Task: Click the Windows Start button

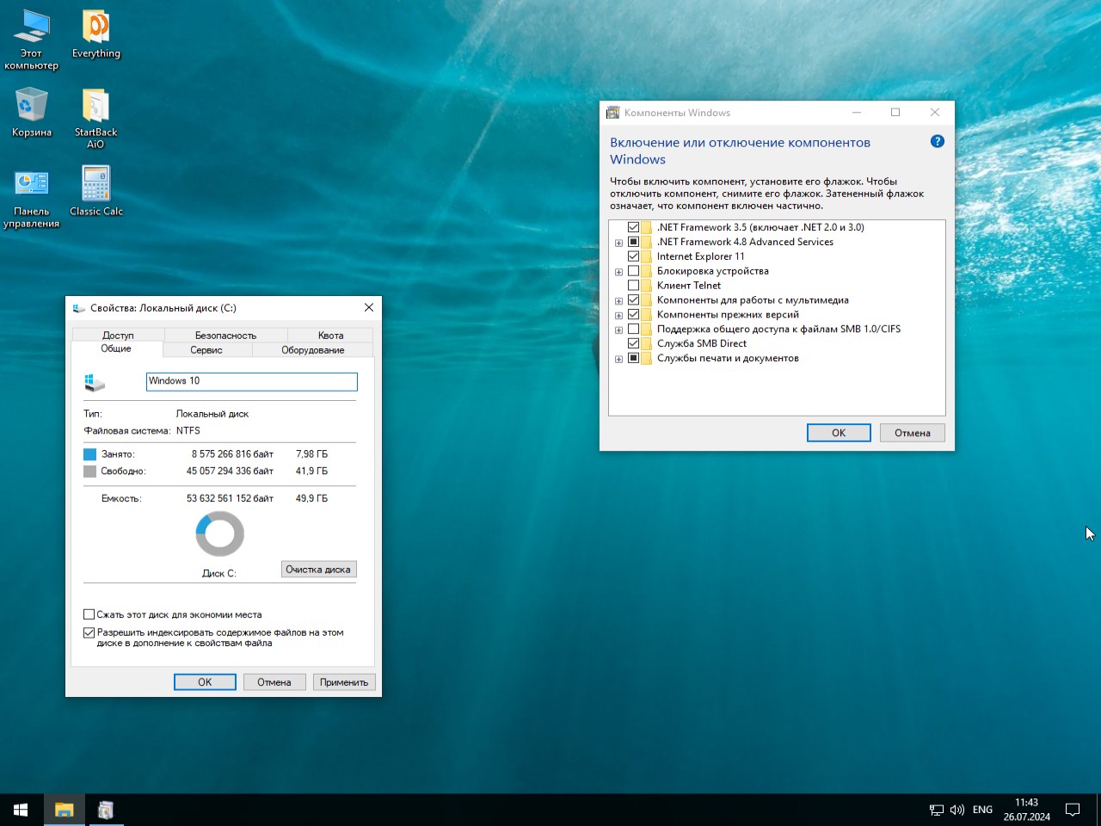Action: pyautogui.click(x=21, y=810)
